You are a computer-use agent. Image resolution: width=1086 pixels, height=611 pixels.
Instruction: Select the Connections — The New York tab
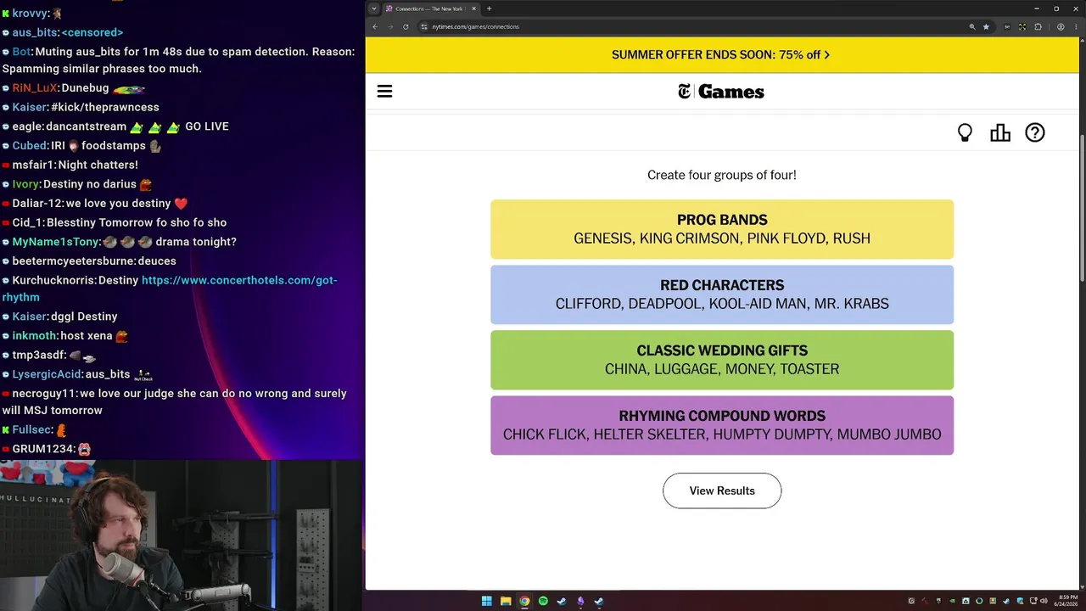431,8
